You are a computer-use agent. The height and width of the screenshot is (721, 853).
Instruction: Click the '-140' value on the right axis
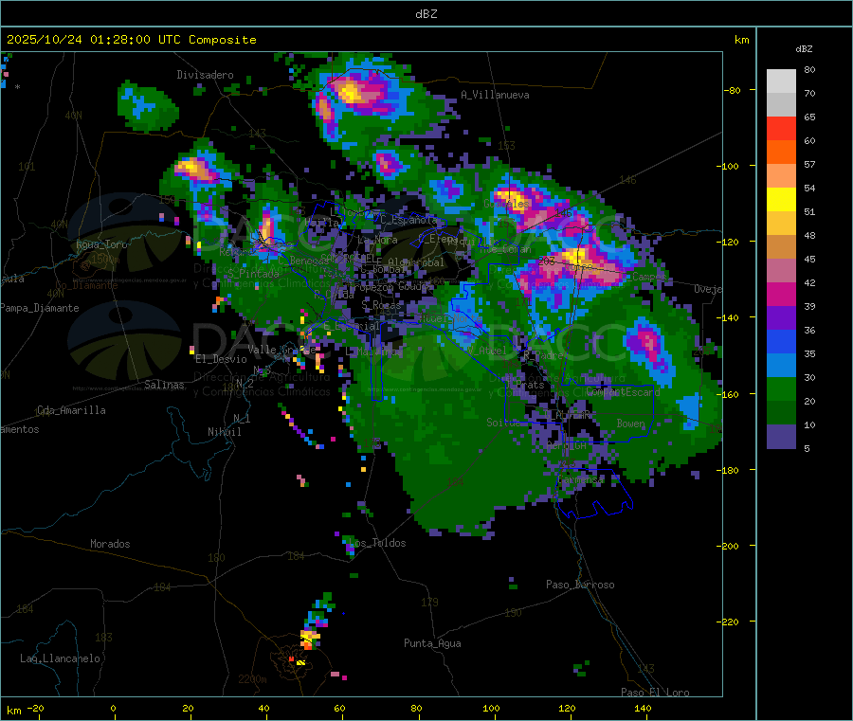click(729, 317)
